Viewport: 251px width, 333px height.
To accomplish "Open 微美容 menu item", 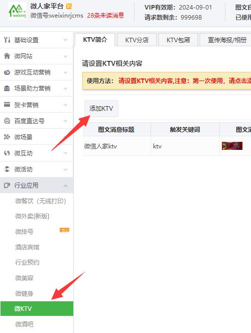I will point(24,278).
